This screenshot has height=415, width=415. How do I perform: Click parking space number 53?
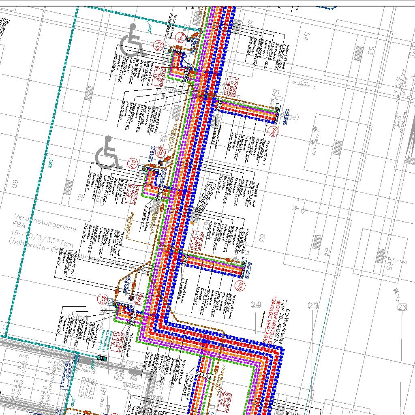click(x=370, y=51)
